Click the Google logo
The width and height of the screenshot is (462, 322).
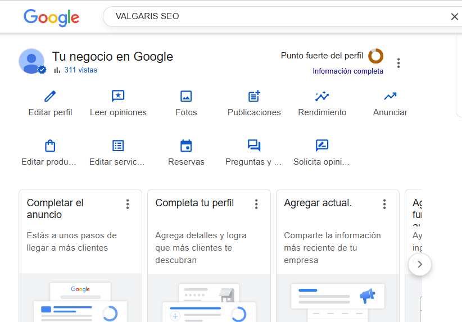(x=52, y=17)
